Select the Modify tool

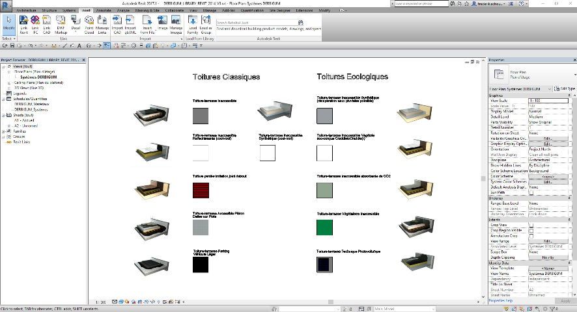click(x=8, y=23)
